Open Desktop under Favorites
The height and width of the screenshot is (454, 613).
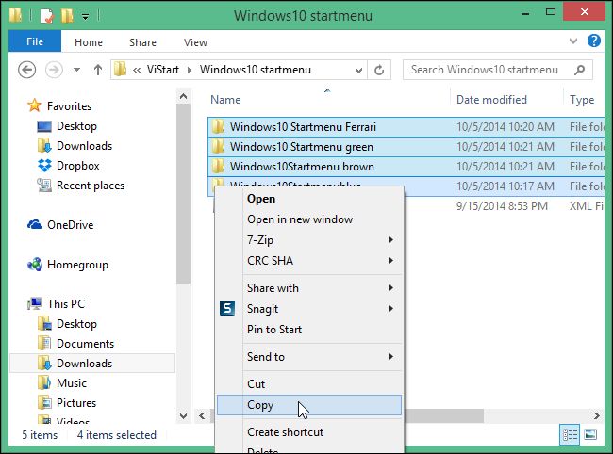[x=67, y=126]
